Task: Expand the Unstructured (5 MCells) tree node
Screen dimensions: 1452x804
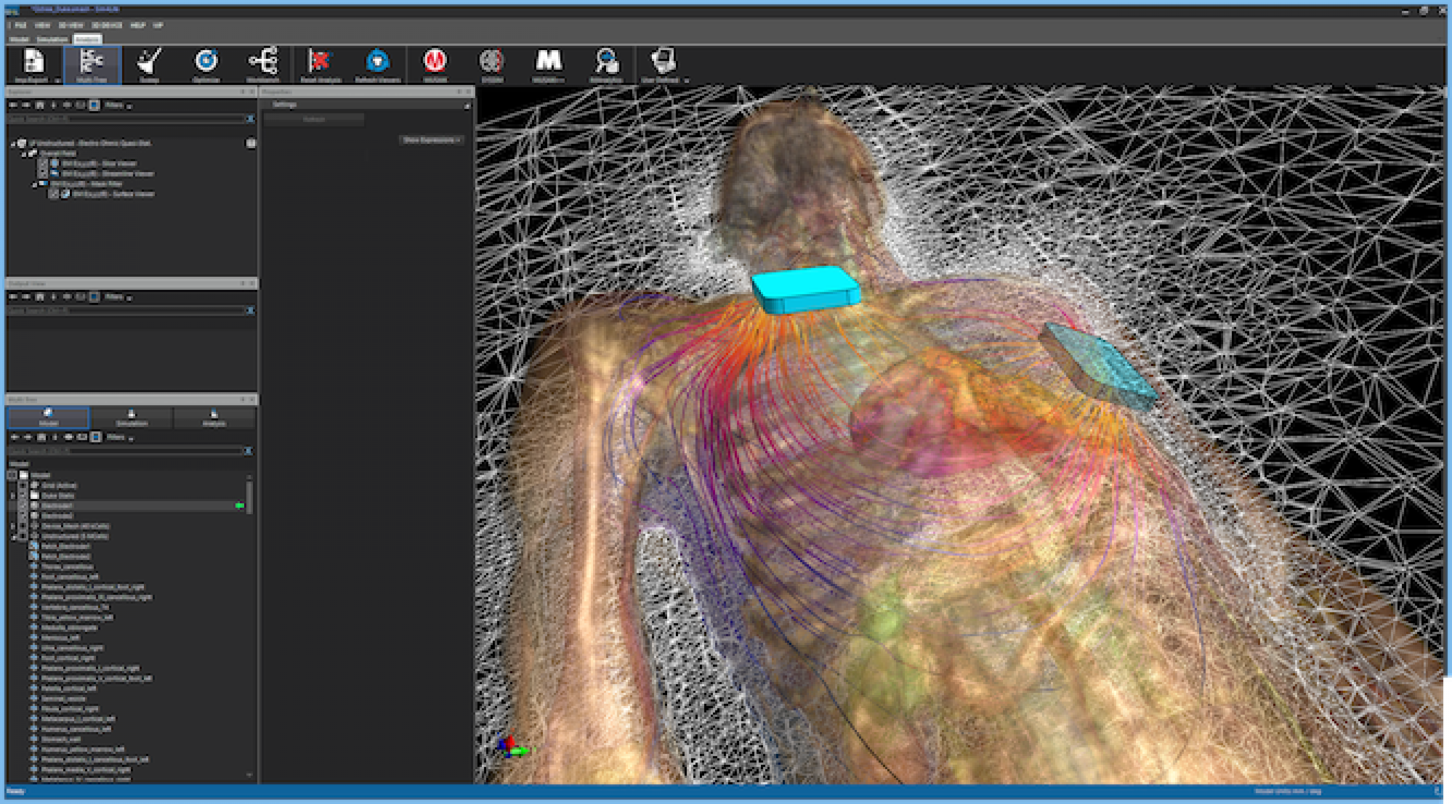Action: tap(13, 535)
